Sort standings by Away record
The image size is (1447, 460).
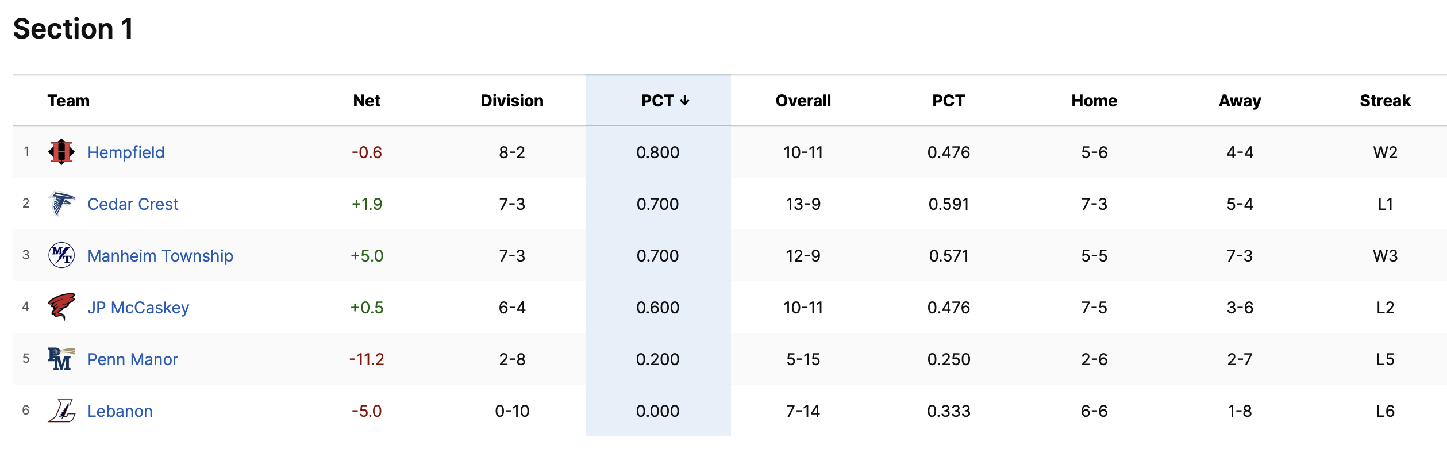tap(1240, 101)
